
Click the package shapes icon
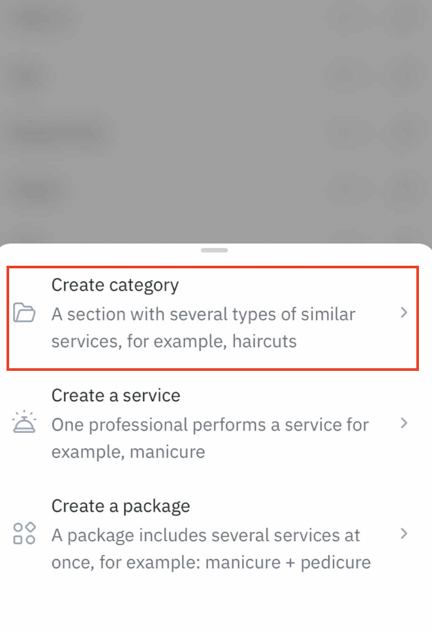pos(24,533)
